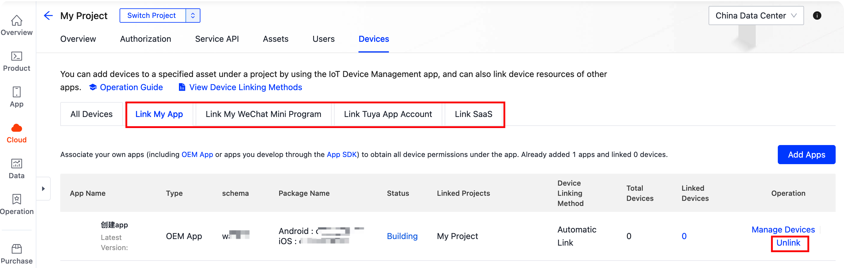Switch to the Users tab
The width and height of the screenshot is (844, 268).
pyautogui.click(x=323, y=39)
